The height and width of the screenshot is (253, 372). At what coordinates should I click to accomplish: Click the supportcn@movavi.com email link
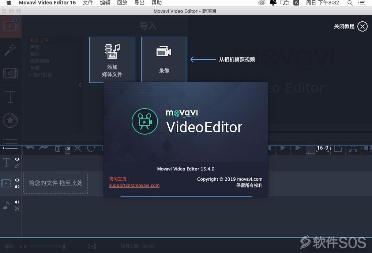point(134,186)
